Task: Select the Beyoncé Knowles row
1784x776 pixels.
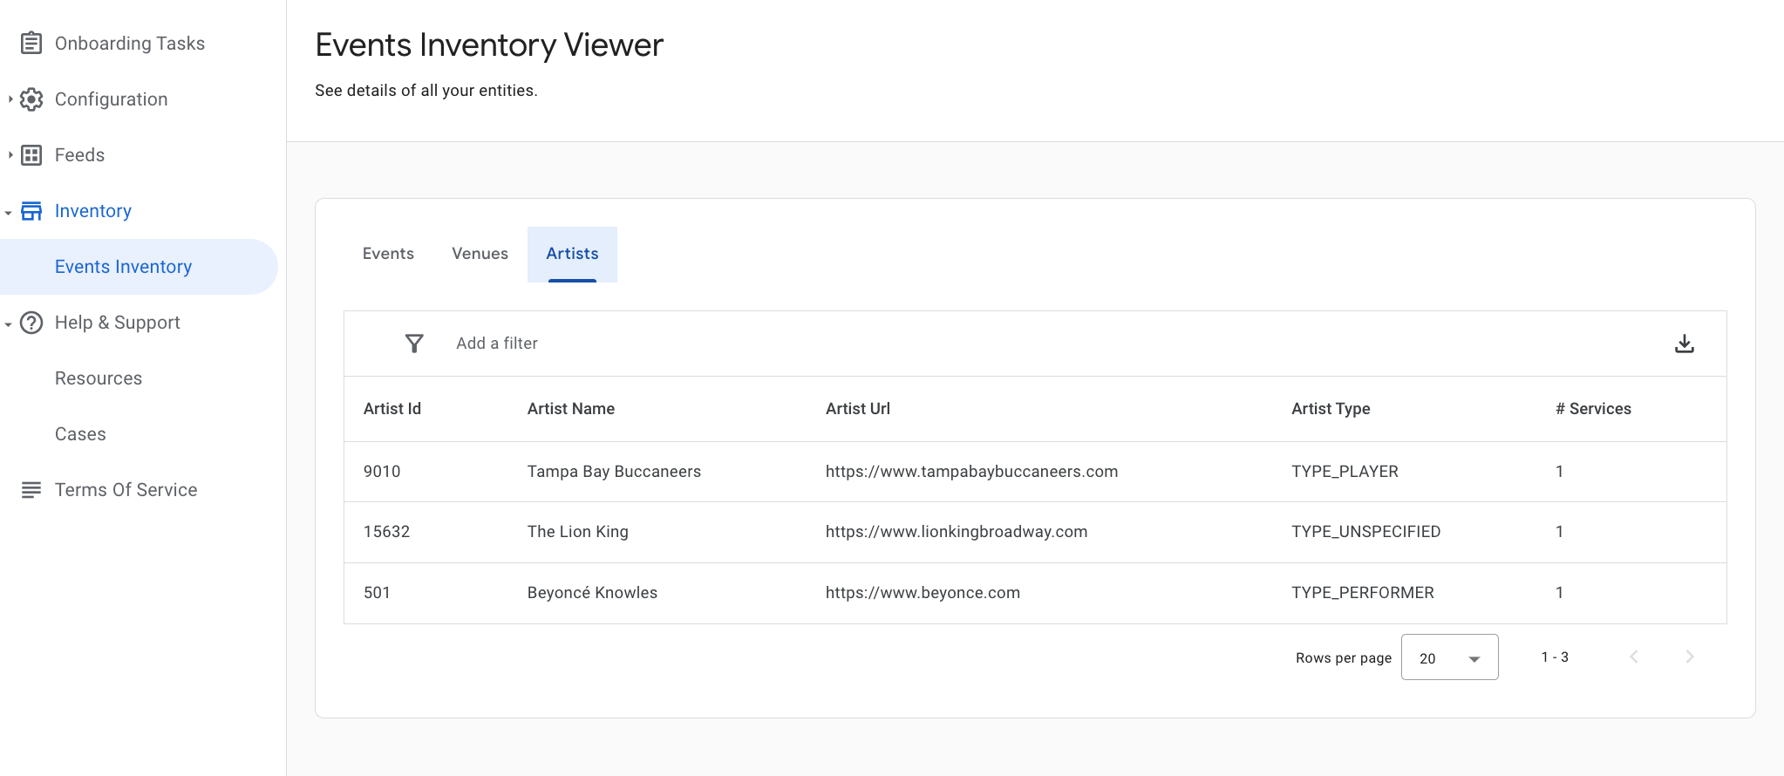Action: 592,593
